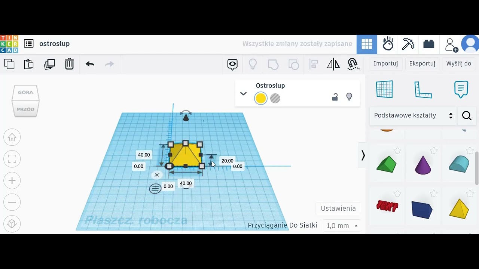Toggle the notes visibility icon
This screenshot has height=269, width=479.
tap(232, 64)
